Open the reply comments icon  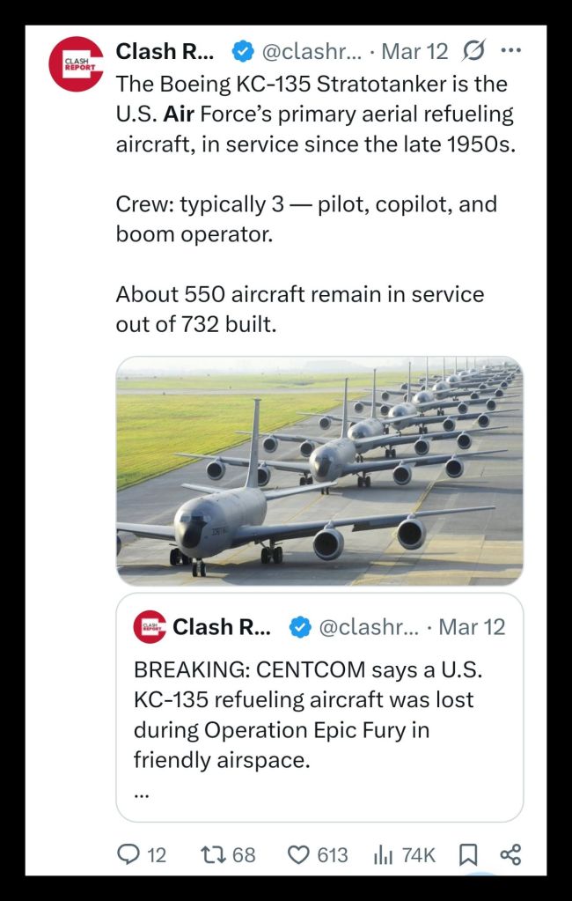pyautogui.click(x=128, y=854)
